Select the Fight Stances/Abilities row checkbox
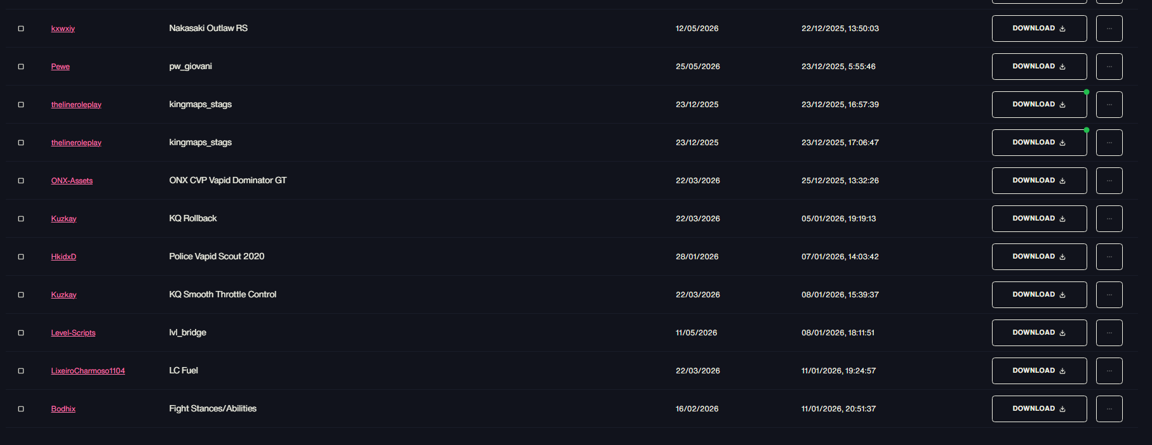1152x445 pixels. pos(21,409)
